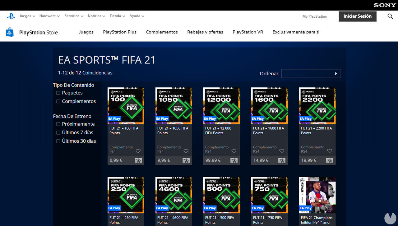Switch to the Rebajas y ofertas section
This screenshot has height=226, width=398.
205,32
